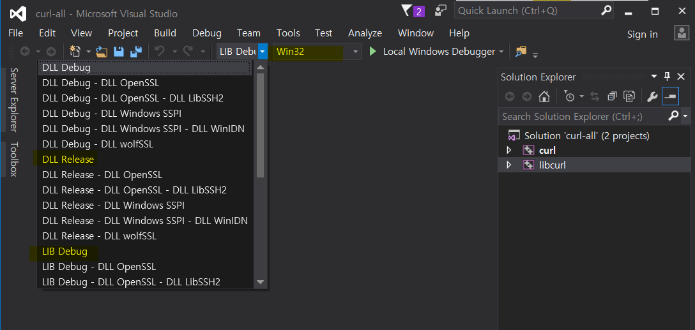Select DLL Debug - DLL wolfSSL configuration
This screenshot has width=695, height=330.
(x=146, y=144)
